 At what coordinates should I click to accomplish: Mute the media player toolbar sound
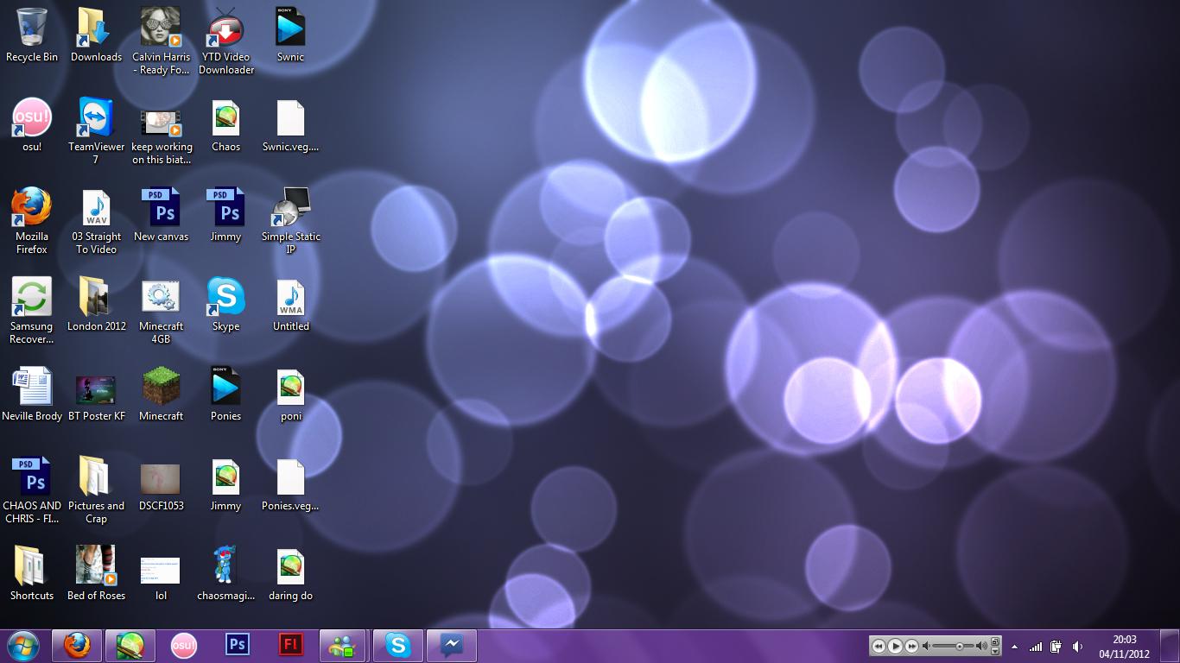point(926,646)
